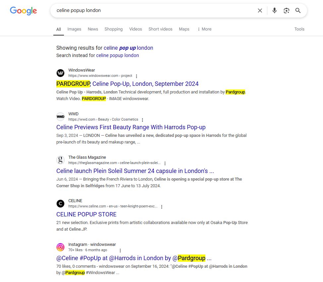The height and width of the screenshot is (282, 323).
Task: Open options menu for the WWD result
Action: click(x=142, y=120)
